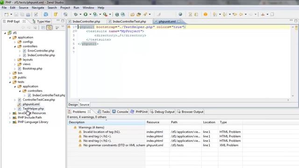Image resolution: width=299 pixels, height=168 pixels.
Task: Sort problems by the Resource column header
Action: tap(157, 122)
